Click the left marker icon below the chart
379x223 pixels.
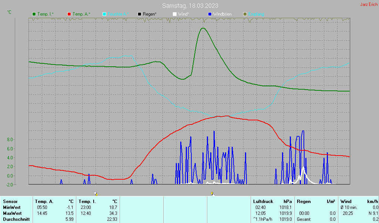click(x=96, y=193)
